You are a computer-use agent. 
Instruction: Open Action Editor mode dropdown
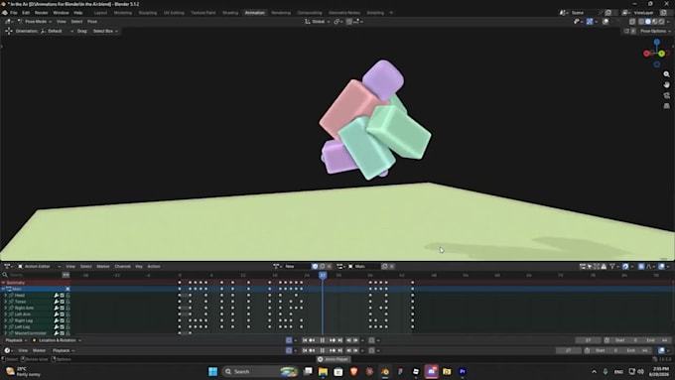pyautogui.click(x=39, y=267)
